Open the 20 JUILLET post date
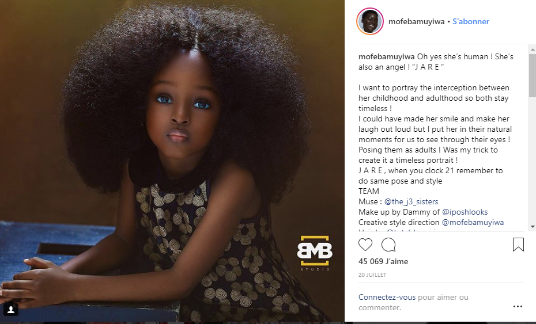The width and height of the screenshot is (536, 324). tap(372, 275)
